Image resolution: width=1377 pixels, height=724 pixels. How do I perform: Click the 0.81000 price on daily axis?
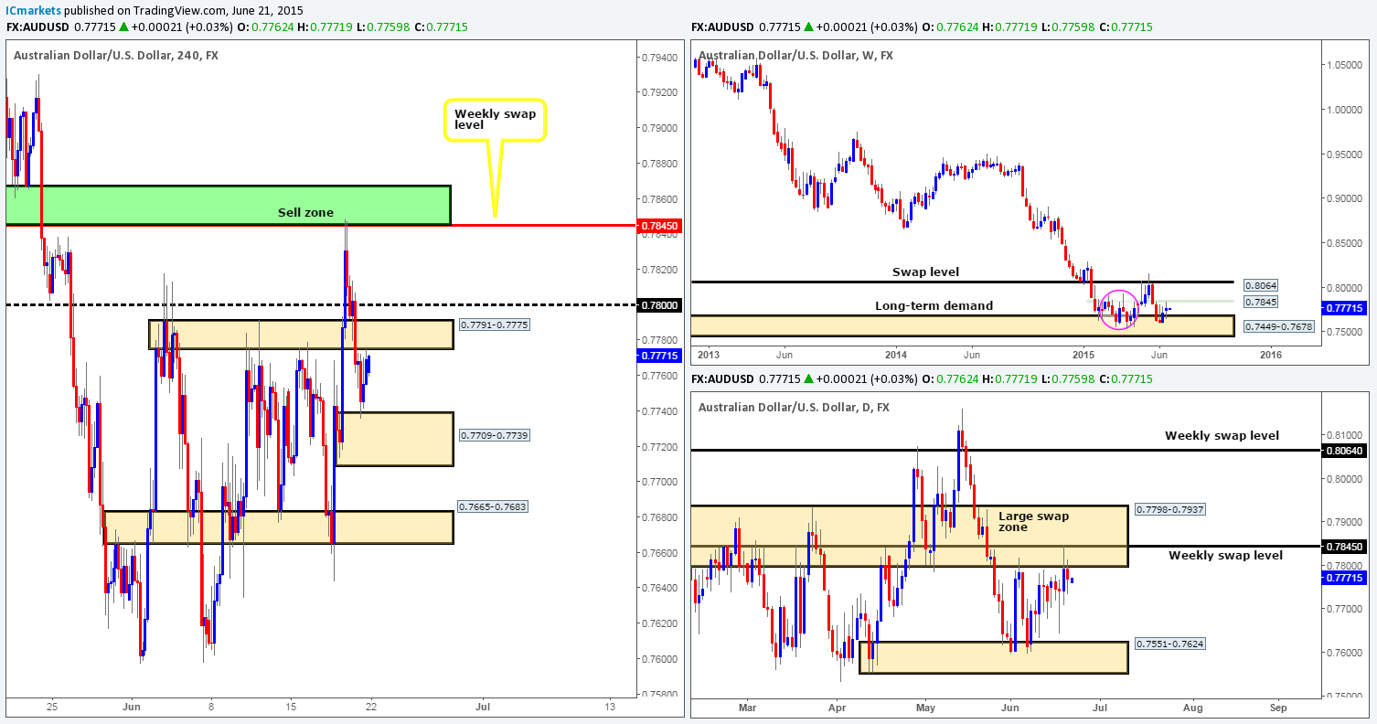pos(1346,435)
